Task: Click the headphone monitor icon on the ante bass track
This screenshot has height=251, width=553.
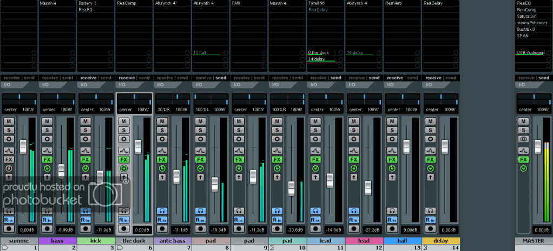Action: (x=162, y=211)
